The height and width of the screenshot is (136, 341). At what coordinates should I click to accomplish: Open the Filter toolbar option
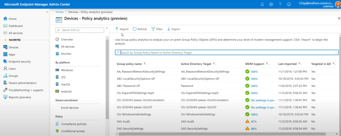tap(157, 29)
